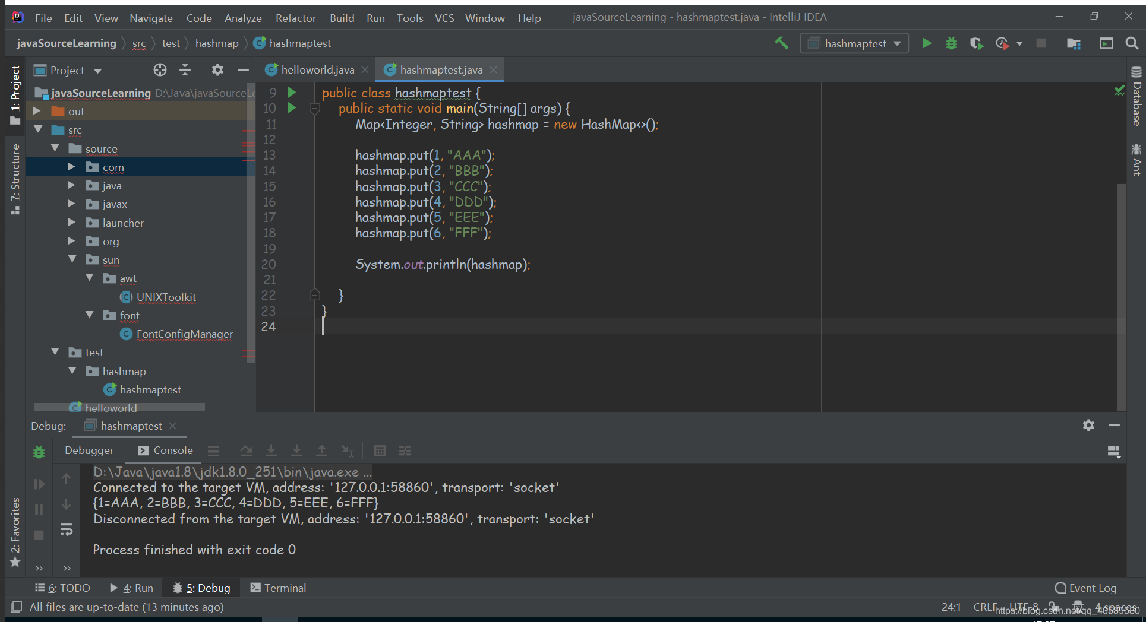Select the Console tab
This screenshot has width=1146, height=622.
[165, 450]
